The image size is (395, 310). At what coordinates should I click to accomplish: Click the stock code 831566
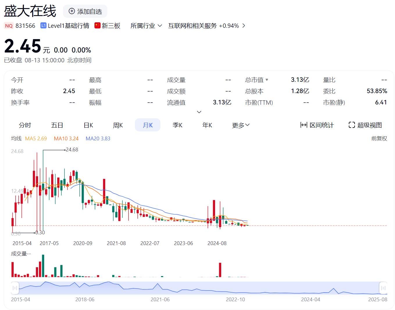click(x=25, y=26)
